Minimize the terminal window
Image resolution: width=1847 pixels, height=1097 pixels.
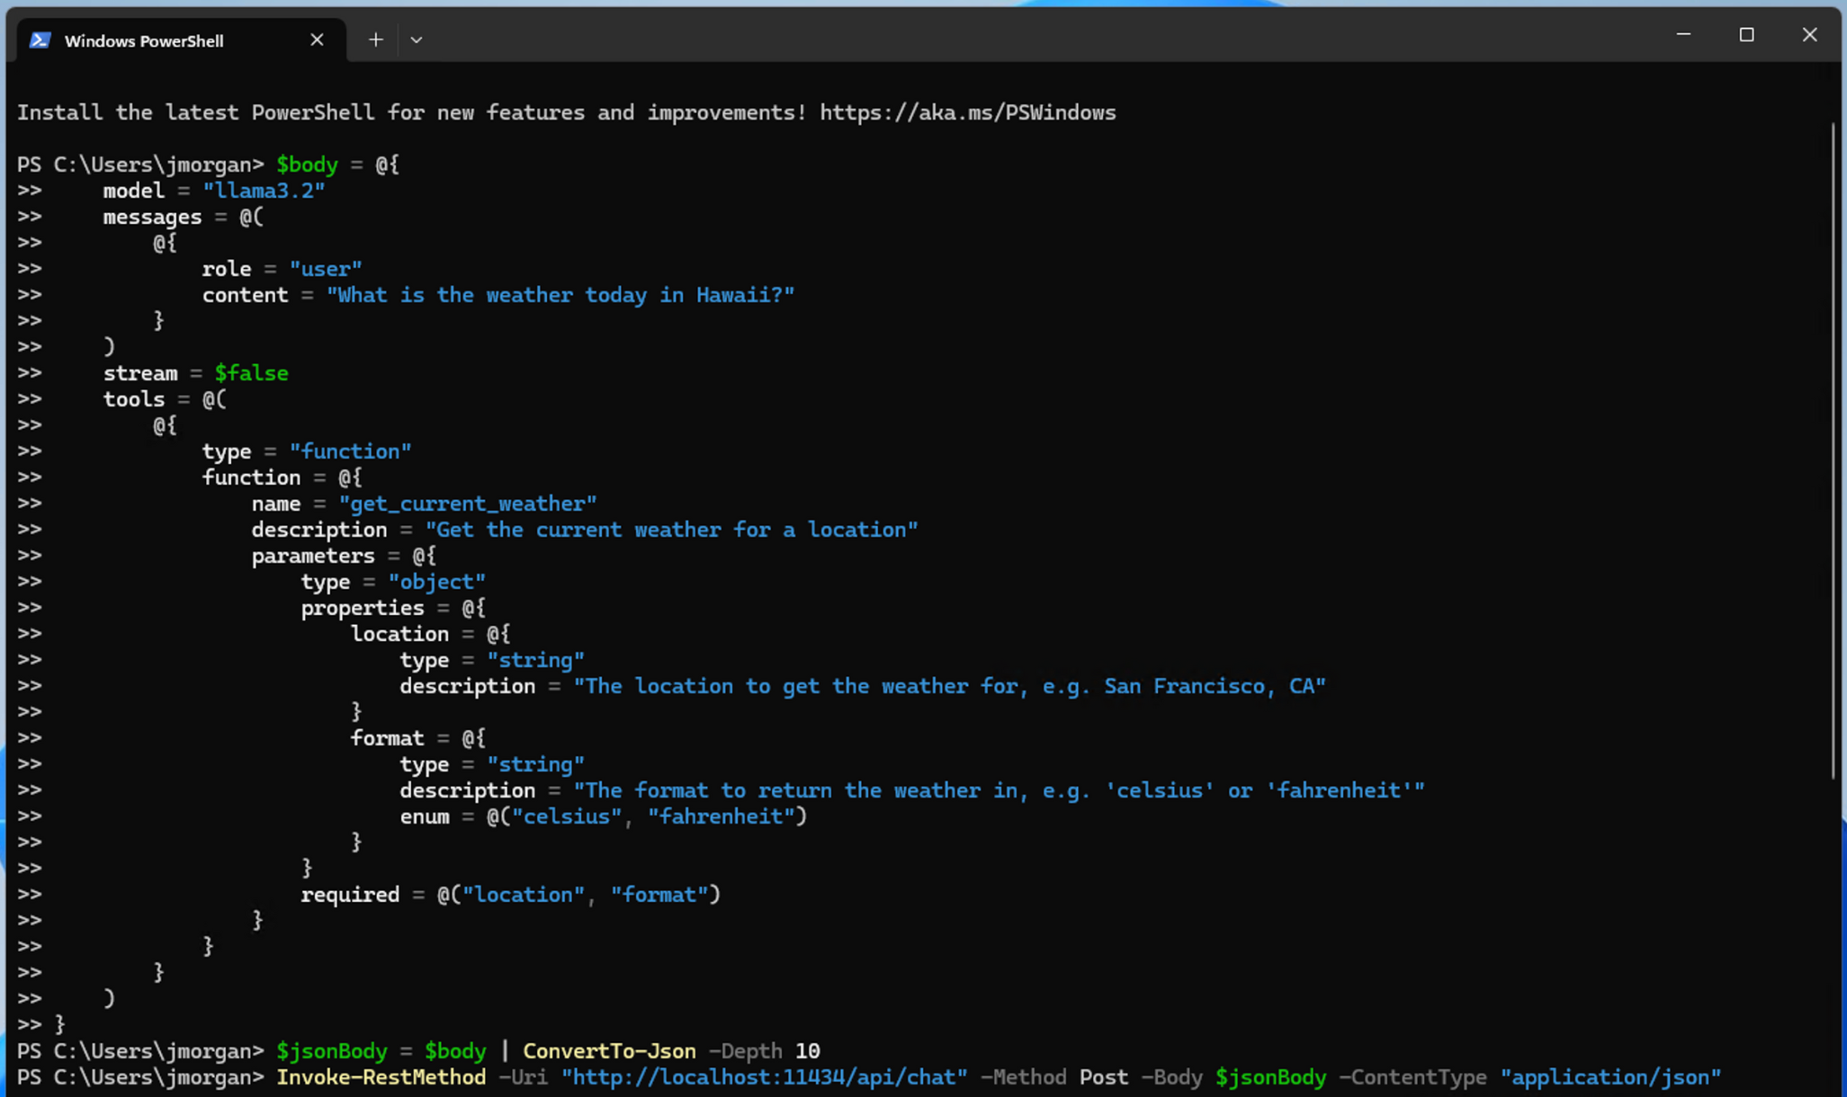(x=1683, y=34)
